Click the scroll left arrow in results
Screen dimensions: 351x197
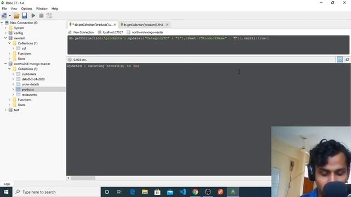(x=69, y=178)
